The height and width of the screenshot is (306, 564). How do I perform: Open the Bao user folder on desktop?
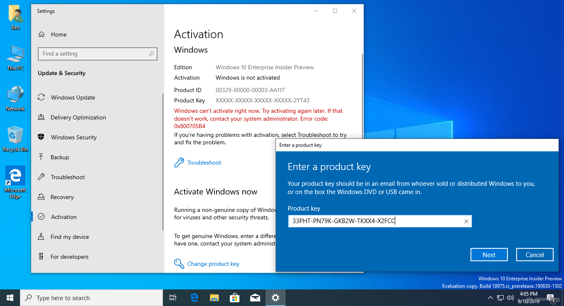pyautogui.click(x=15, y=18)
